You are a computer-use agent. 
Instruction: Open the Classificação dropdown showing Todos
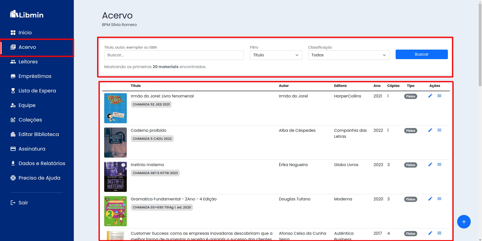(x=348, y=55)
